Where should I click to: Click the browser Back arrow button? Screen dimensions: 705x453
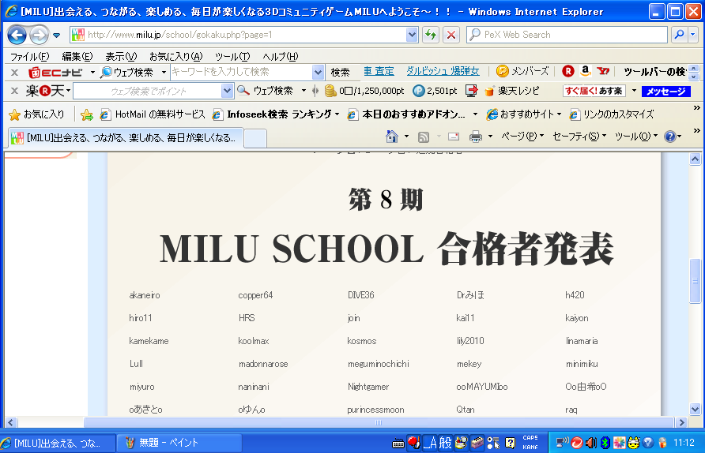17,35
